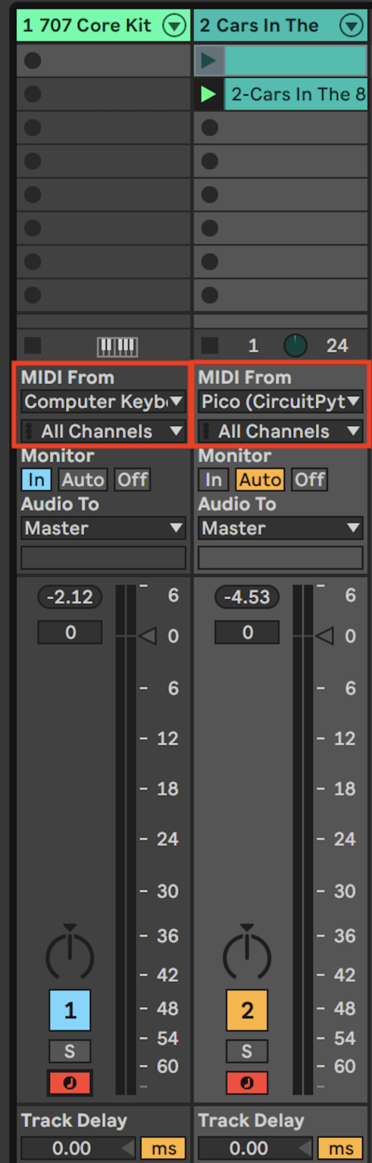Open the 707 Core Kit title menu arrow
The width and height of the screenshot is (372, 1163).
(175, 26)
